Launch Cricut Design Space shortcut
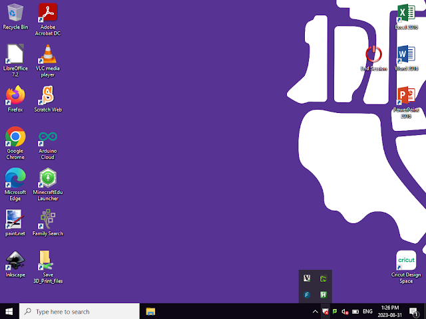Viewport: 426px width, 319px height. (x=406, y=267)
